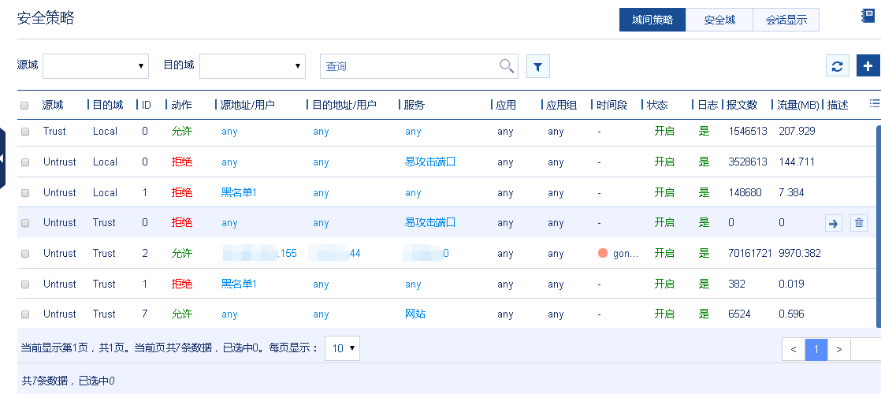Click the add new policy plus button

[x=868, y=66]
